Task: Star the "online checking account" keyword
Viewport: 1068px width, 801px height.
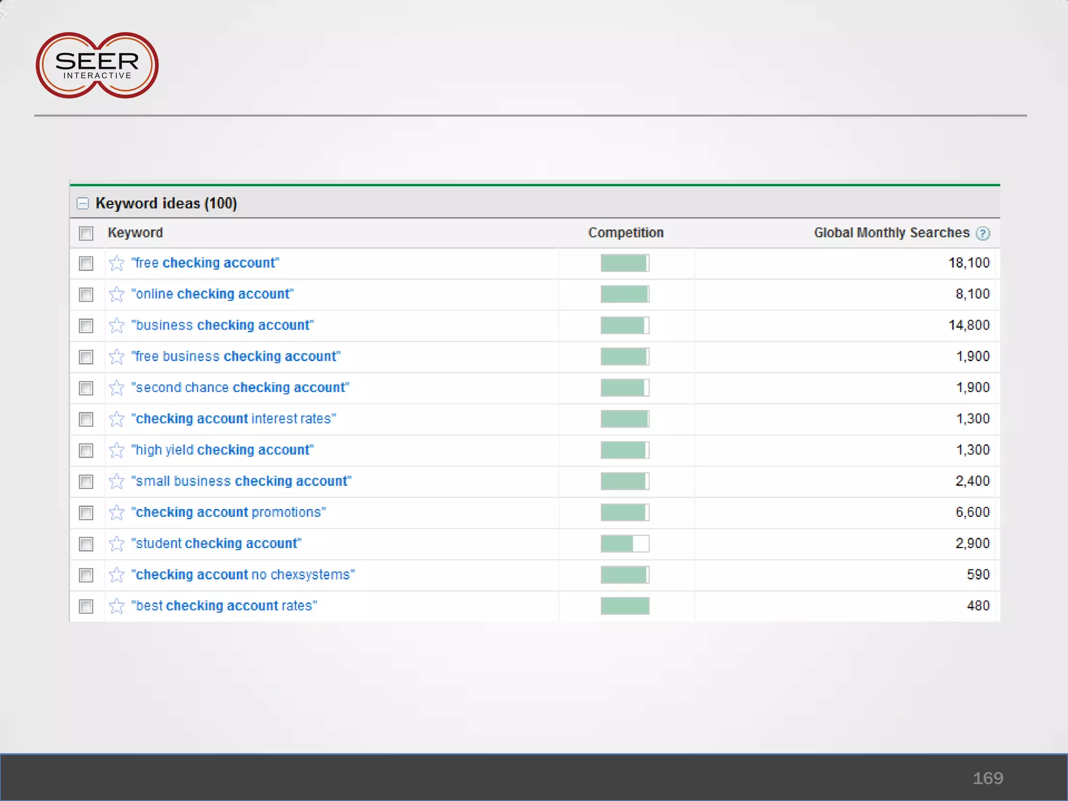Action: pyautogui.click(x=117, y=295)
